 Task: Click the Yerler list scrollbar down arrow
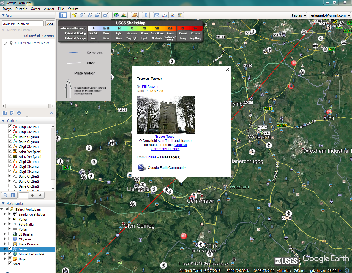point(53,189)
